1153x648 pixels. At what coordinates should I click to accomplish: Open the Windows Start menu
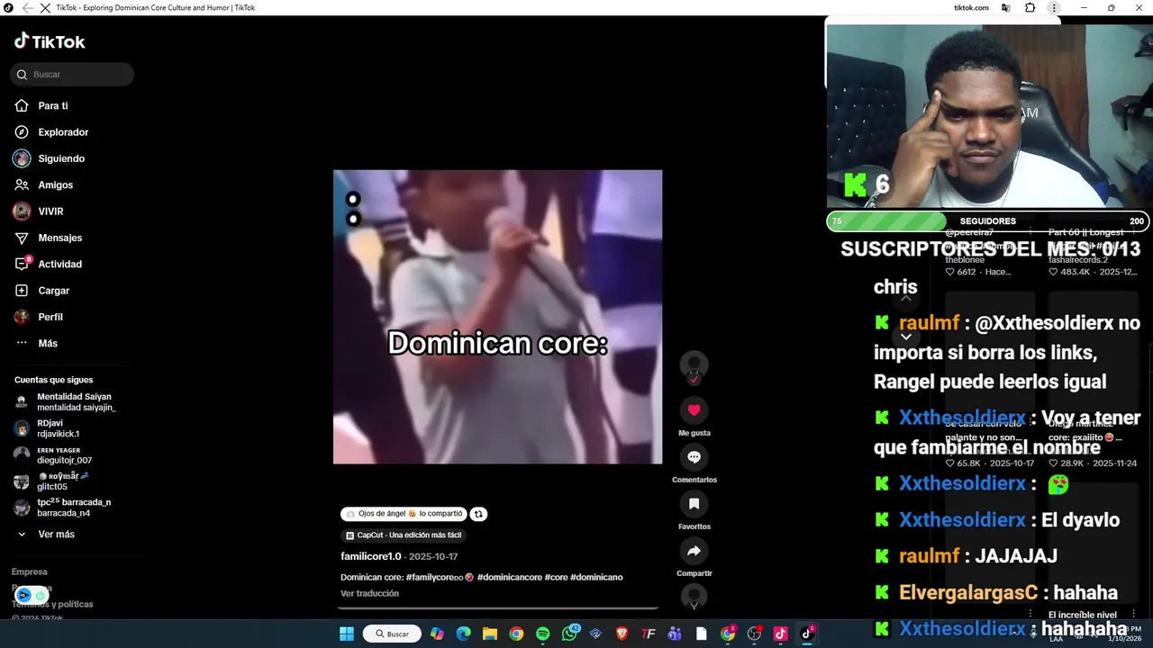(x=347, y=634)
